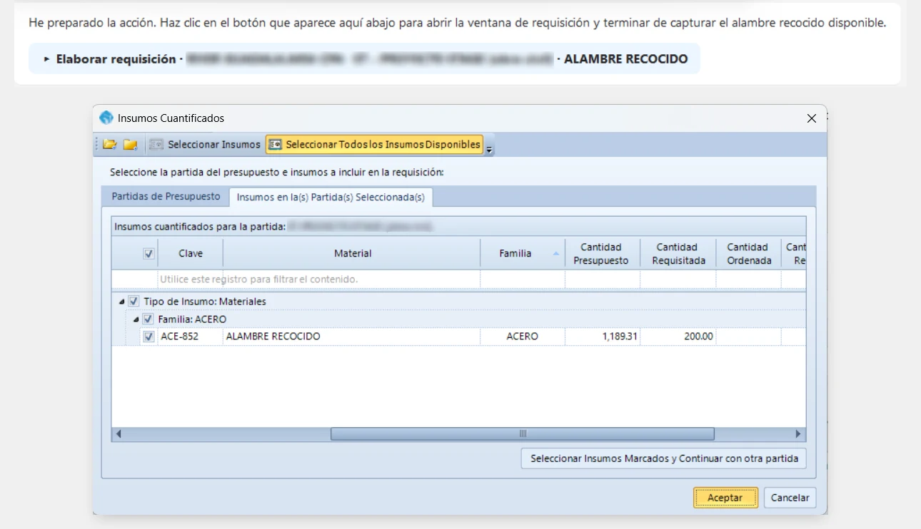Uncheck the Familia: ACERO checkbox
The image size is (921, 529).
(149, 319)
